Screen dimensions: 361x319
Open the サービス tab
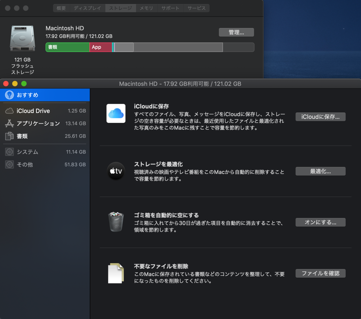tap(196, 8)
